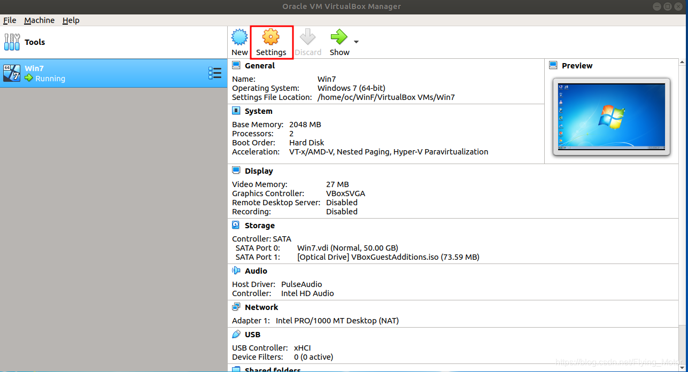Open the Help menu
688x372 pixels.
pyautogui.click(x=71, y=20)
